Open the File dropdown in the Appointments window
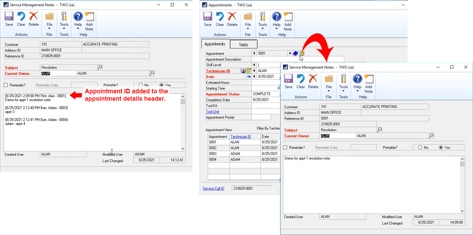Viewport: 473px width, 235px height. click(248, 21)
